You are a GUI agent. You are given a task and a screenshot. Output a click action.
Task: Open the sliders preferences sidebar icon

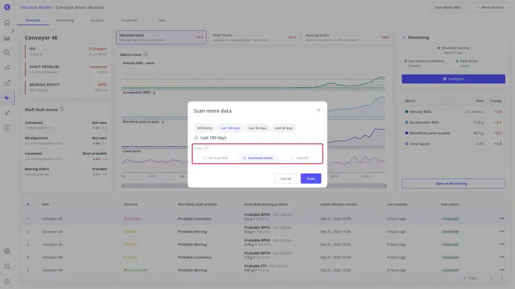click(x=7, y=266)
